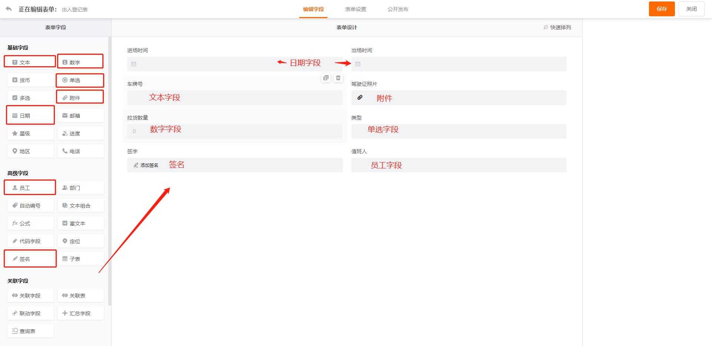712x346 pixels.
Task: Select the 电话 field type
Action: (x=80, y=151)
